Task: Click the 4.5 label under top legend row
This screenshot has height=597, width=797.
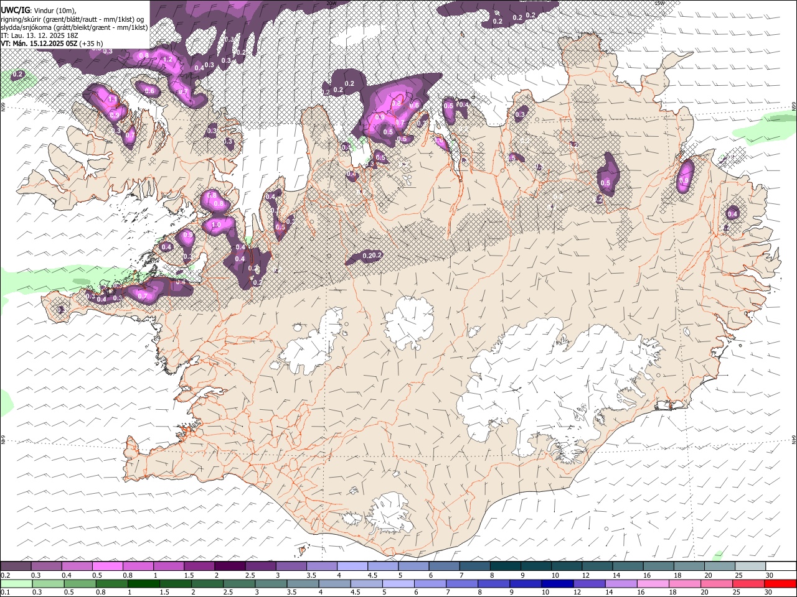Action: point(372,575)
